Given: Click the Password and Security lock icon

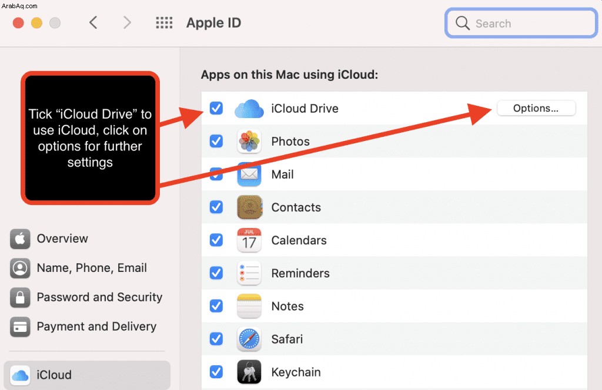Looking at the screenshot, I should tap(20, 297).
